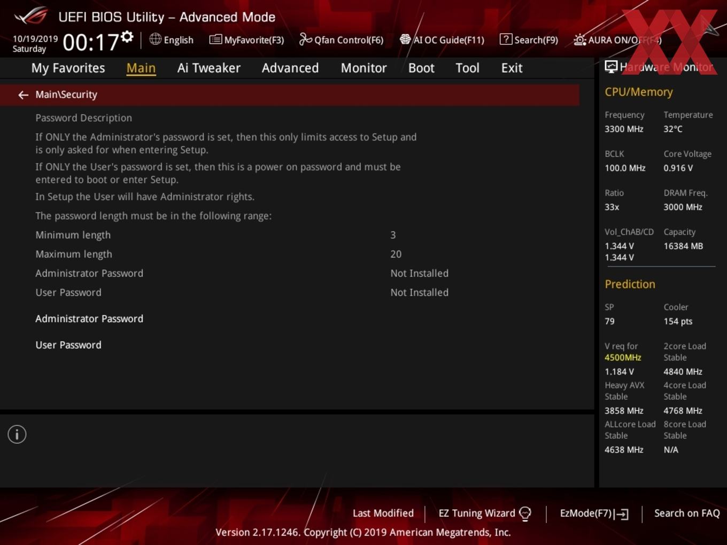Image resolution: width=727 pixels, height=545 pixels.
Task: Select English language option
Action: point(179,40)
